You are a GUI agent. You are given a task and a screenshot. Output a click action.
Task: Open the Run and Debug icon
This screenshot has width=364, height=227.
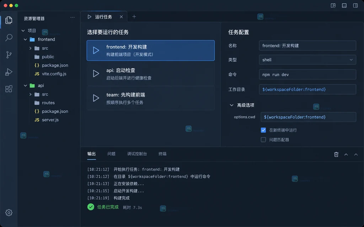9,72
